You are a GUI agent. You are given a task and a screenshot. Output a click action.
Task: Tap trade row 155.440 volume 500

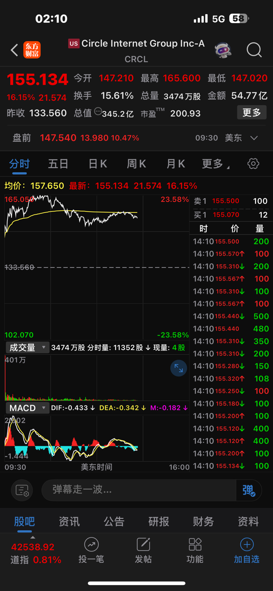231,316
